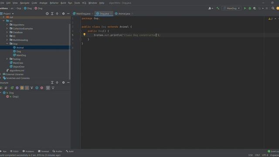
Task: Open the user account icon menu
Action: (211, 8)
